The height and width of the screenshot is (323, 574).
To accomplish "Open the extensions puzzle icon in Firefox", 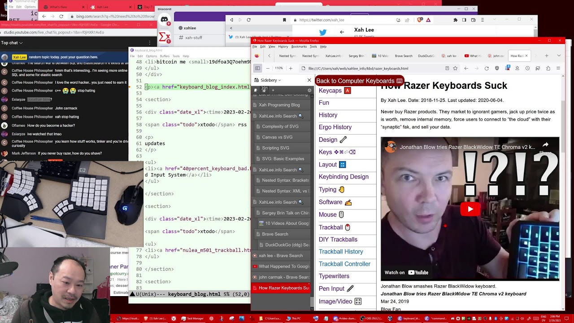I will pyautogui.click(x=548, y=68).
